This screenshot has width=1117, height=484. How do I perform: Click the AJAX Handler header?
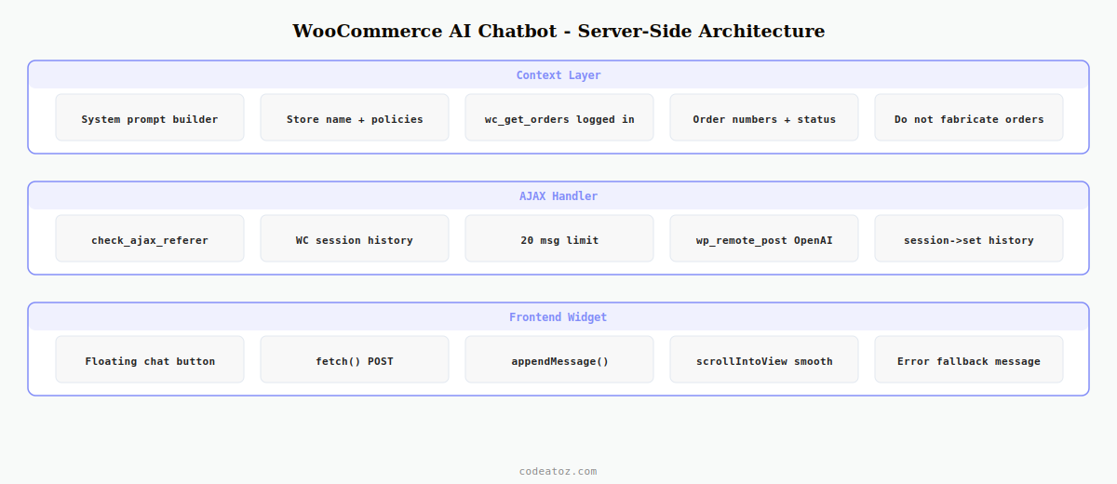coord(558,196)
